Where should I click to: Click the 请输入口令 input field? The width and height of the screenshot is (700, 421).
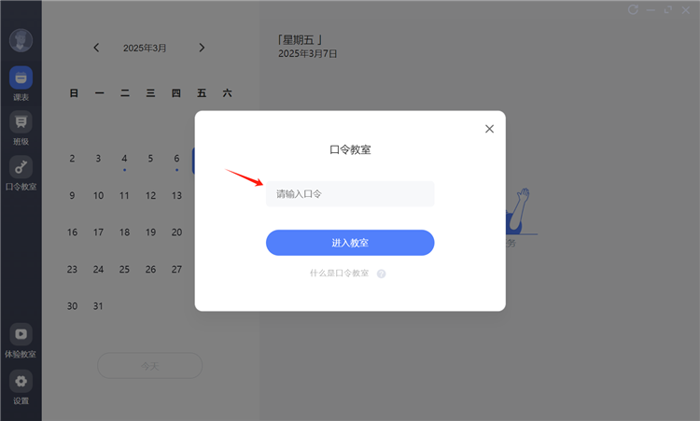pyautogui.click(x=350, y=194)
